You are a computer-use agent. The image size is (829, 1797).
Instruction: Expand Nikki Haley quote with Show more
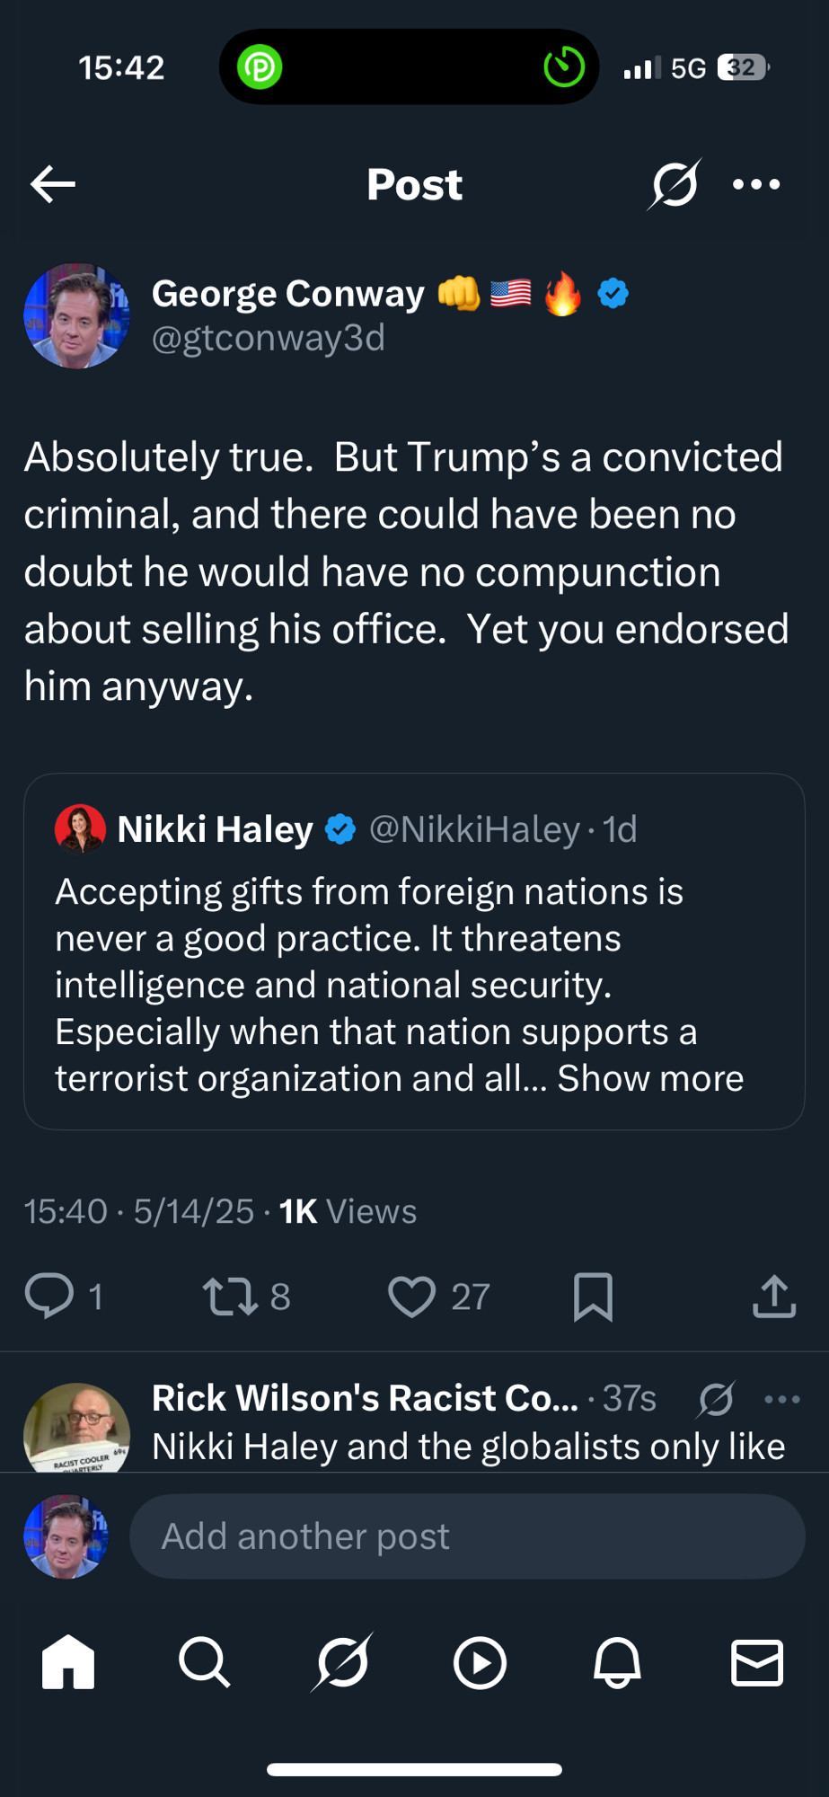coord(650,1078)
